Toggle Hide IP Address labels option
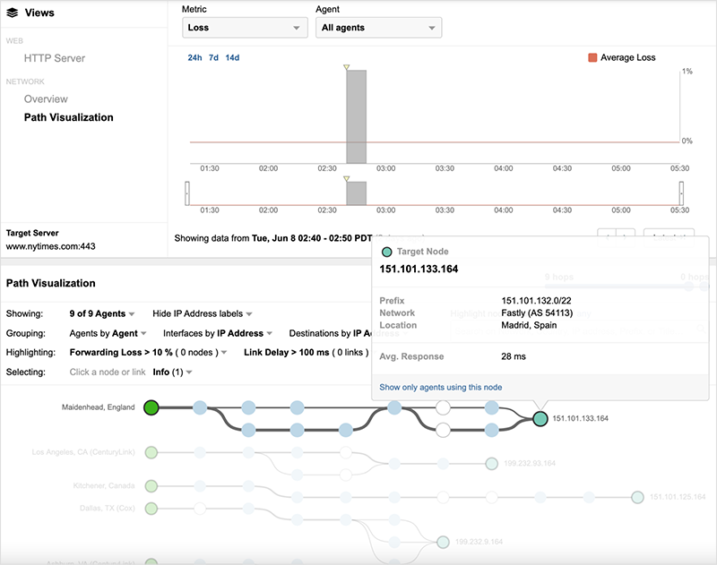Image resolution: width=717 pixels, height=565 pixels. tap(203, 314)
